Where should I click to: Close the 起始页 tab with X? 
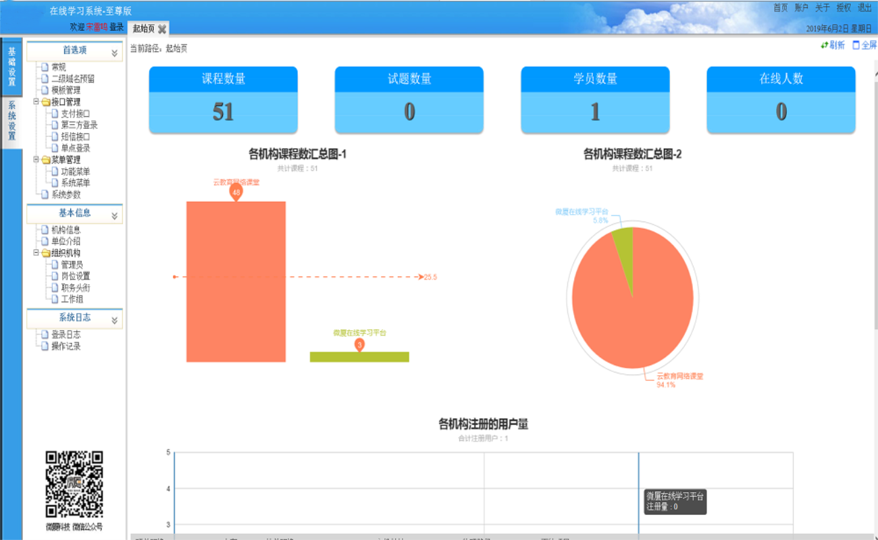point(162,29)
